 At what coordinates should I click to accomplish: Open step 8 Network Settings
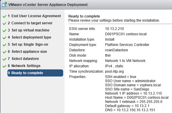[x=24, y=66]
